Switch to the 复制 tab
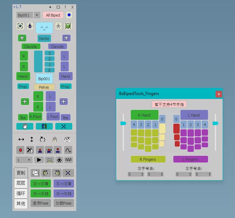This screenshot has height=218, width=235. tap(21, 173)
